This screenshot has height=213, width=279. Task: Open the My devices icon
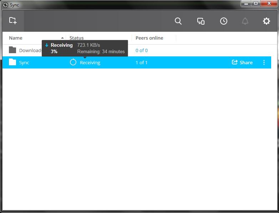pos(201,21)
